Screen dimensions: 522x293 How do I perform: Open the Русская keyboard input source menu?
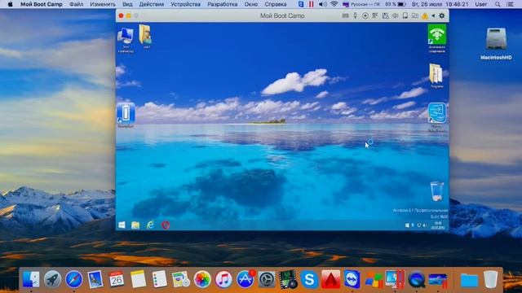tap(361, 4)
